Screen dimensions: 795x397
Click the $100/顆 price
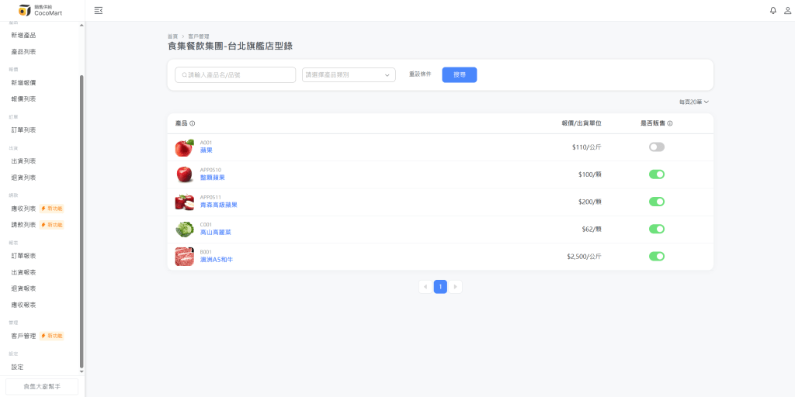[x=590, y=174]
